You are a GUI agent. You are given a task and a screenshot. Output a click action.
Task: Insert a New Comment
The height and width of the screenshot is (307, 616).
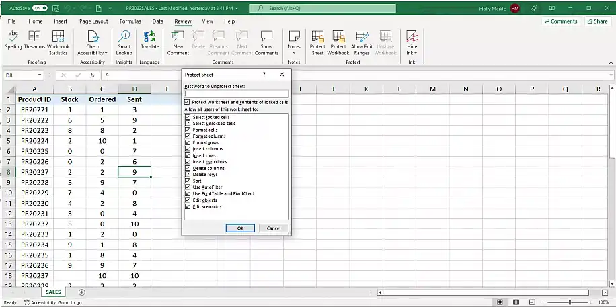pyautogui.click(x=178, y=43)
